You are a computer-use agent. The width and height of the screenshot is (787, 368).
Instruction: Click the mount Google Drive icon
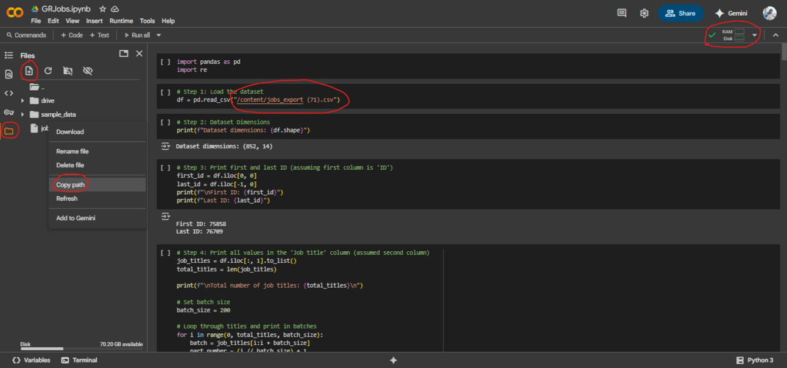[68, 71]
